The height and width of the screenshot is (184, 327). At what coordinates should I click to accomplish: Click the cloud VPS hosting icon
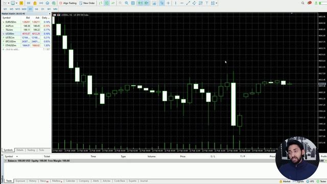point(48,3)
